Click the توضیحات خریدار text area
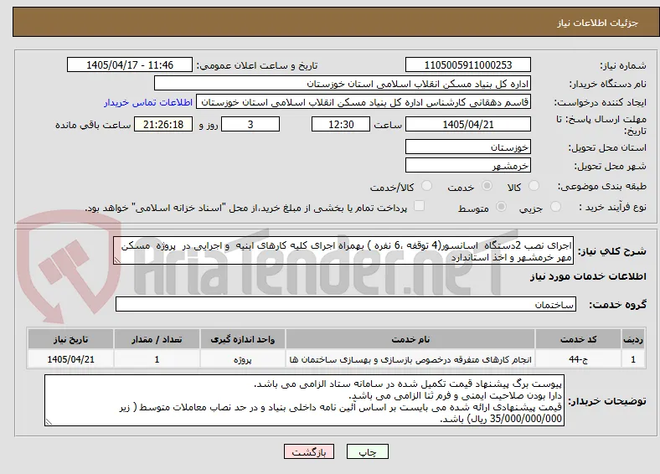 tap(304, 401)
